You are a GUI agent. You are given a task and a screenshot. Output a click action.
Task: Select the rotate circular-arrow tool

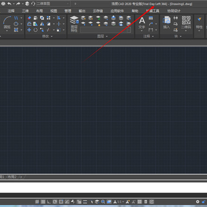click(x=36, y=30)
